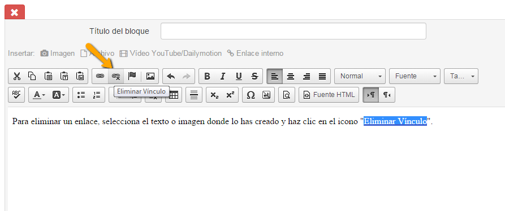Viewport: 505px width, 211px height.
Task: Insert special character with Omega icon
Action: 251,95
